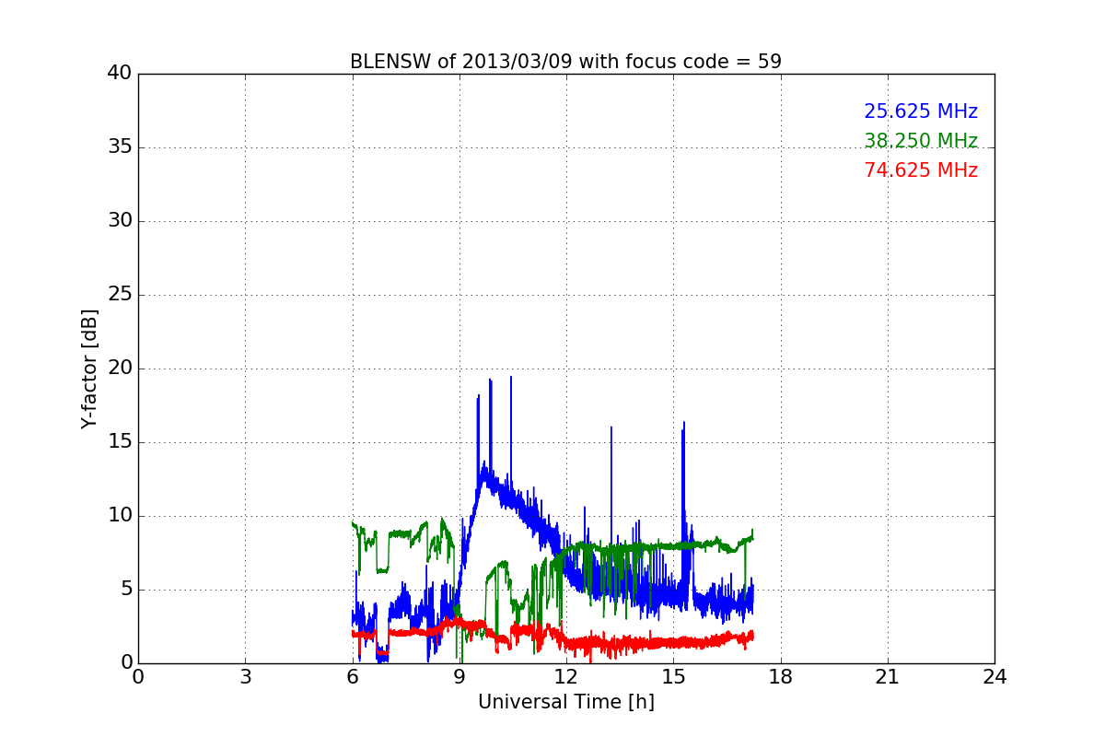Image resolution: width=1105 pixels, height=737 pixels.
Task: Click the y-axis tick label 20
Action: [120, 368]
